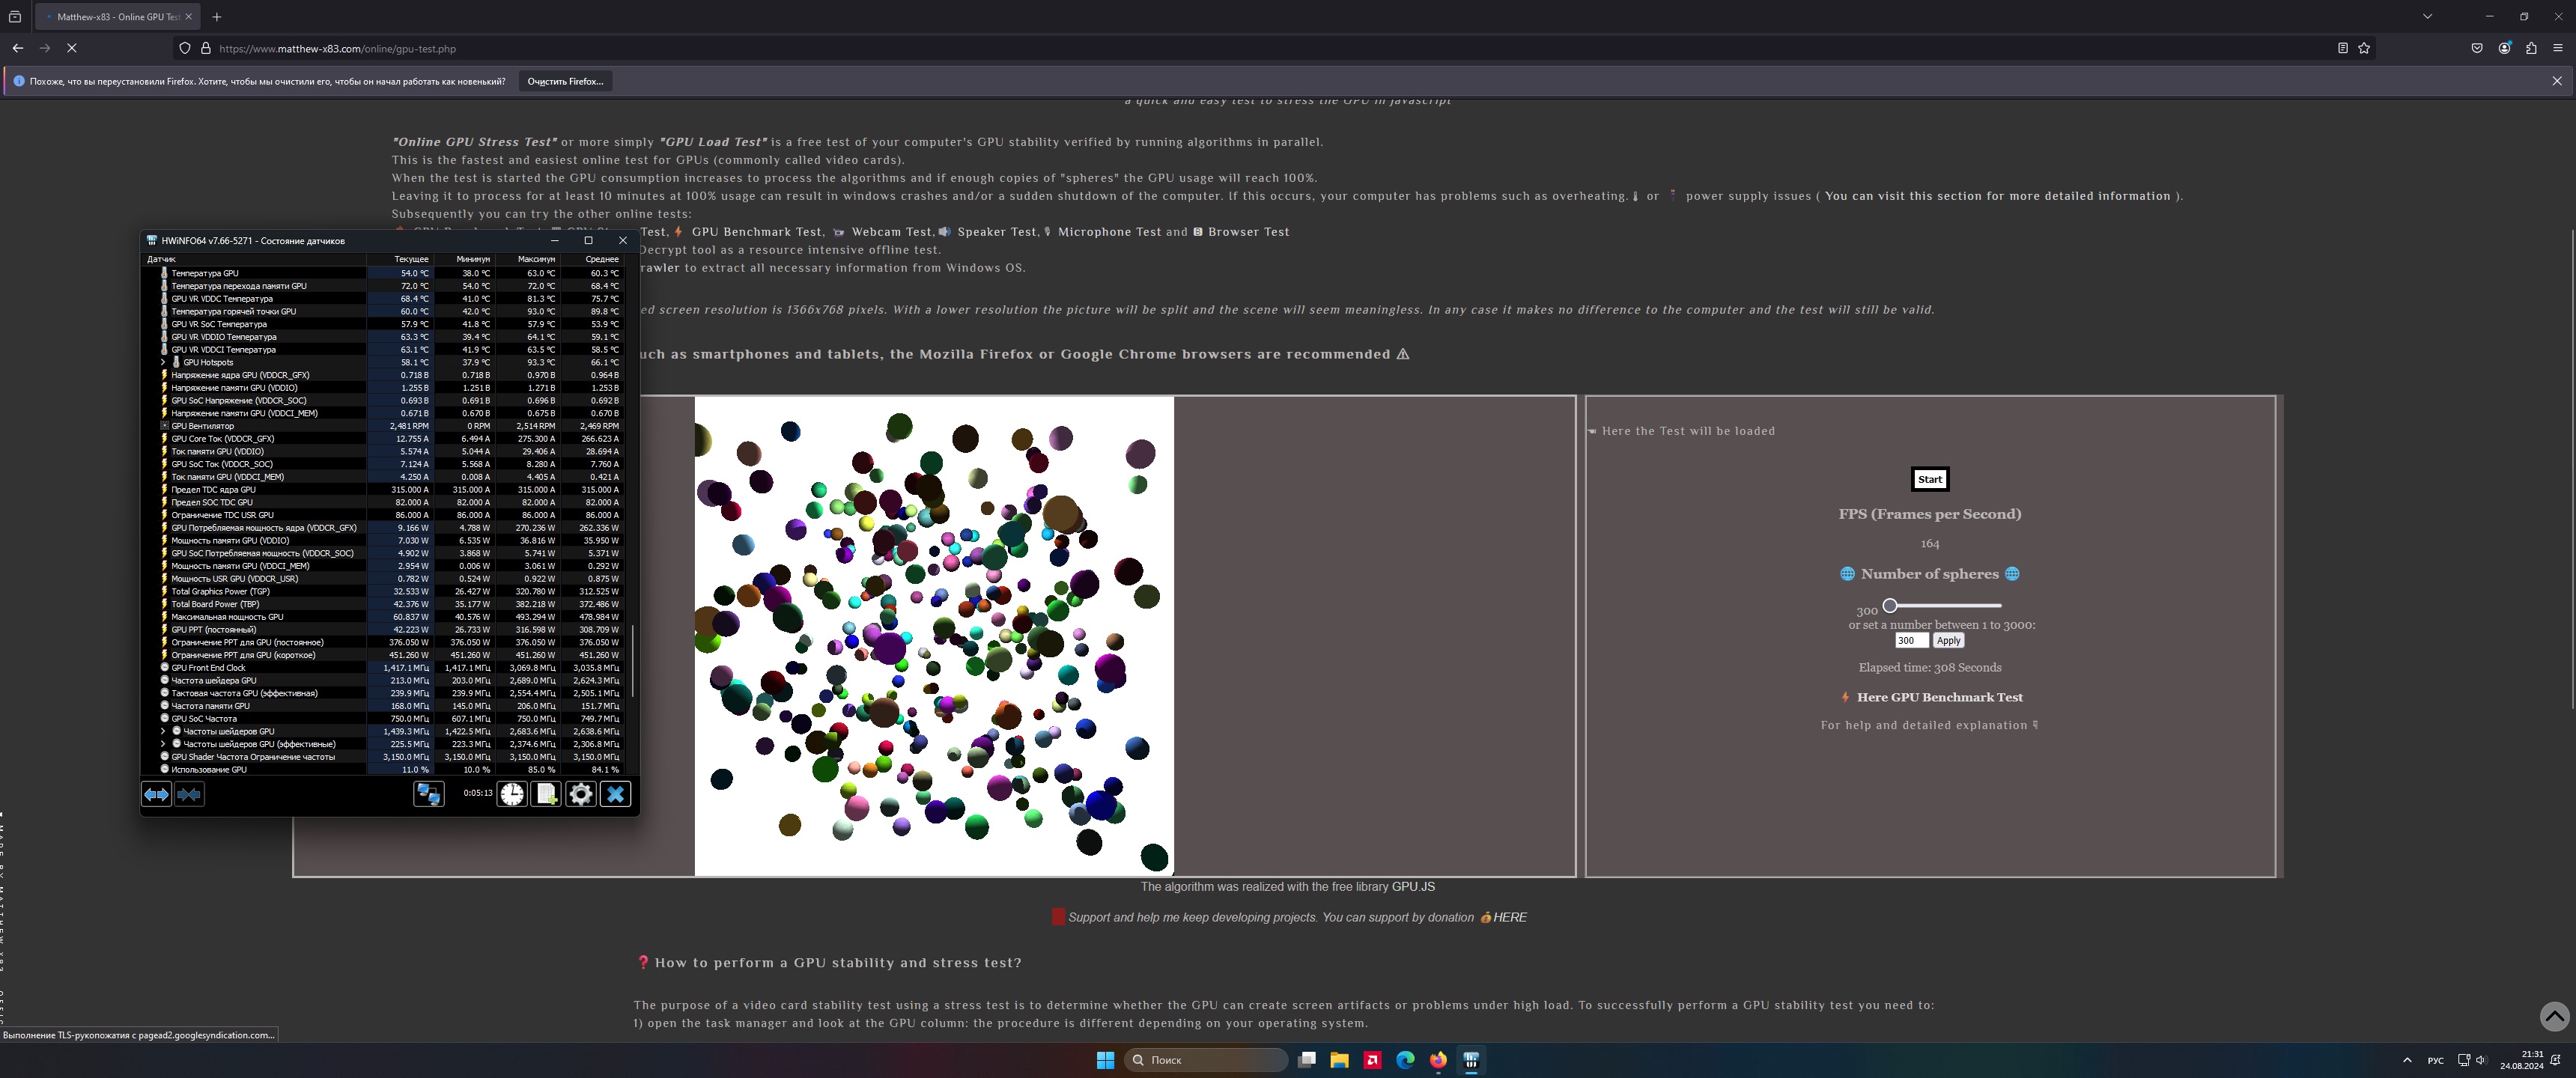Expand the GPU Hotspots tree row

[163, 362]
